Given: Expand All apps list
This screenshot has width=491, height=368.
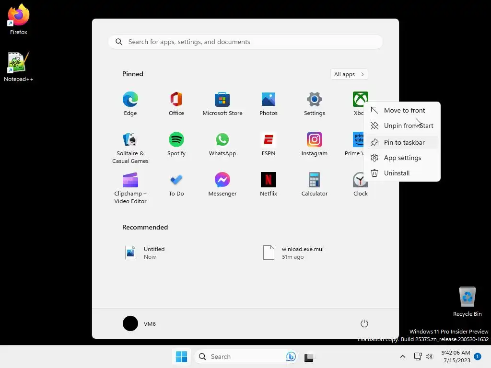Looking at the screenshot, I should pos(349,74).
